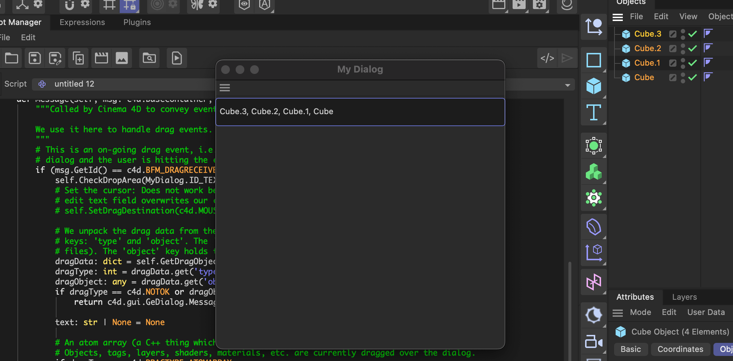Switch to the Layers tab
The image size is (733, 361).
[x=684, y=297]
